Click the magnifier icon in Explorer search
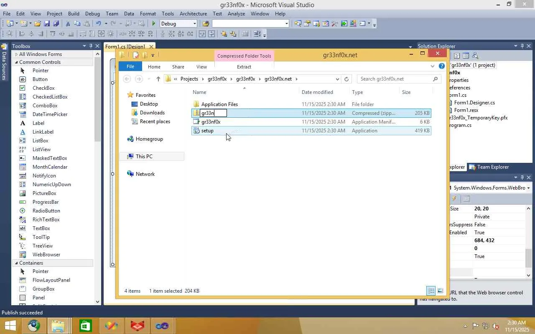 (435, 79)
